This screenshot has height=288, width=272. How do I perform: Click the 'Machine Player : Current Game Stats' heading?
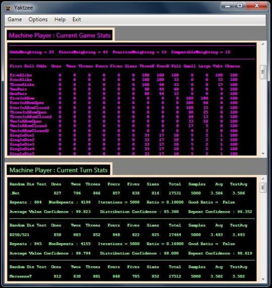(59, 35)
